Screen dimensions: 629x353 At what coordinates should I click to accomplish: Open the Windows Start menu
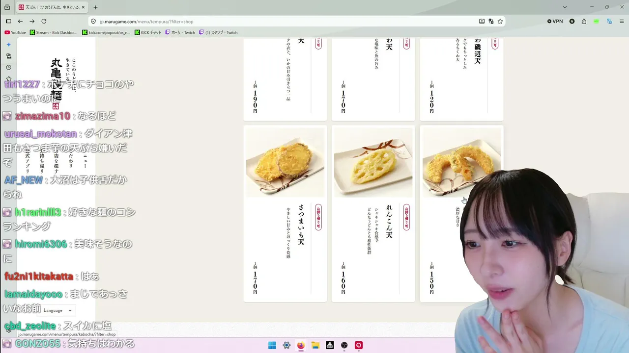click(272, 345)
